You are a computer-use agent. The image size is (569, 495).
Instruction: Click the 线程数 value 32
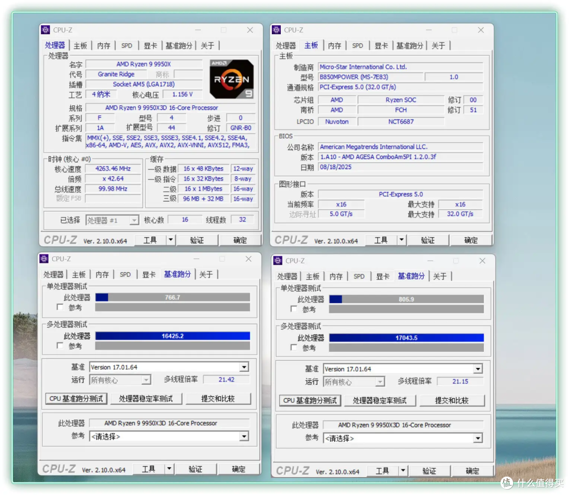[x=242, y=220]
